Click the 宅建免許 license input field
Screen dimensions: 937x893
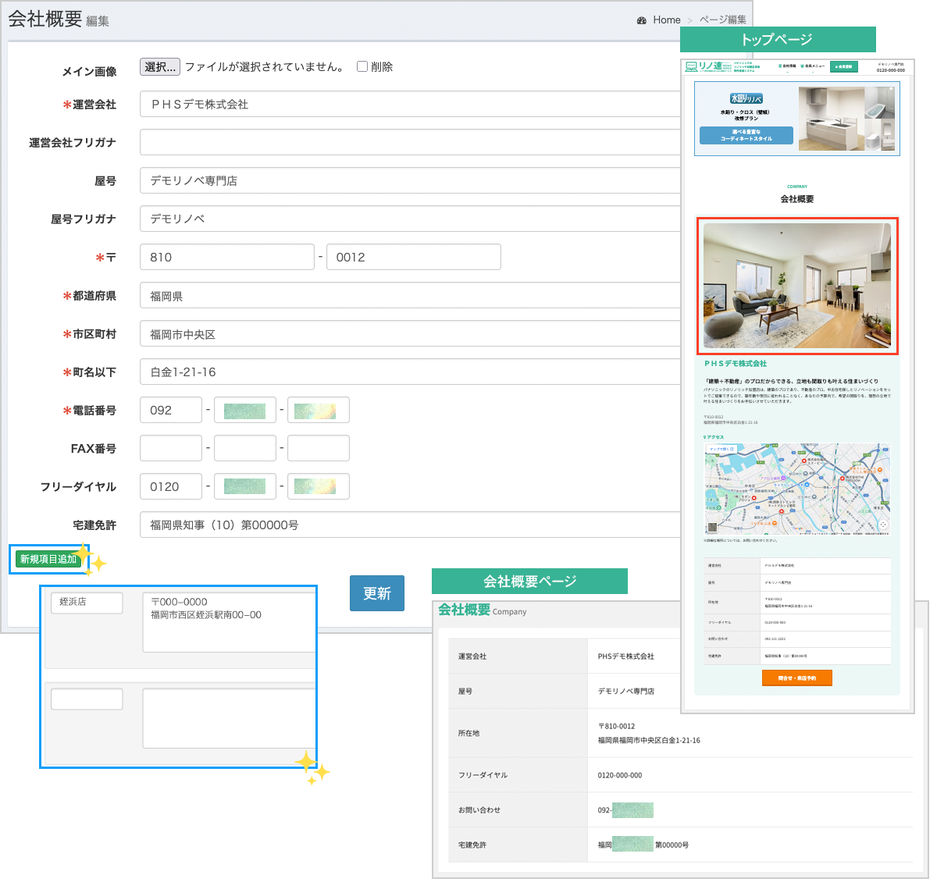(410, 525)
